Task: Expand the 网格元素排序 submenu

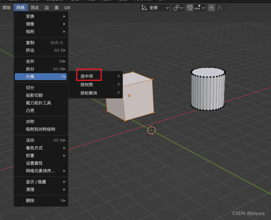Action: tap(41, 171)
